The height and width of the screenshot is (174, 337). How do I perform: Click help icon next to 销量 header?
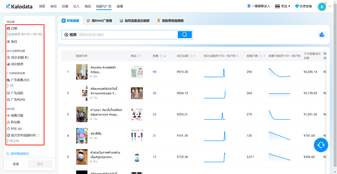click(x=161, y=56)
